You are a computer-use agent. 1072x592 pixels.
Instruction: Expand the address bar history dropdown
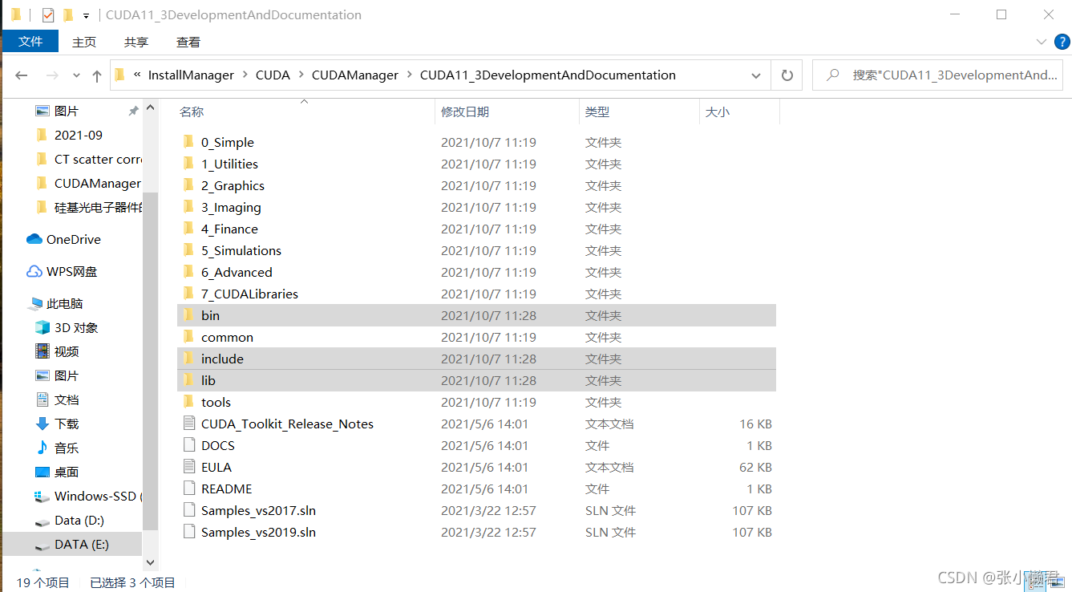point(755,75)
